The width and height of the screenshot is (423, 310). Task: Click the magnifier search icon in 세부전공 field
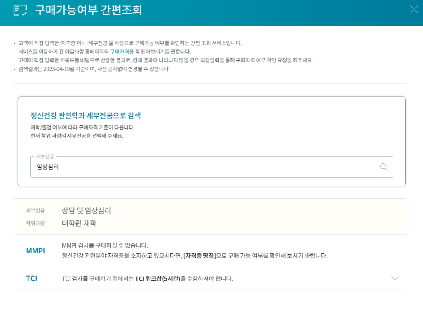[383, 167]
